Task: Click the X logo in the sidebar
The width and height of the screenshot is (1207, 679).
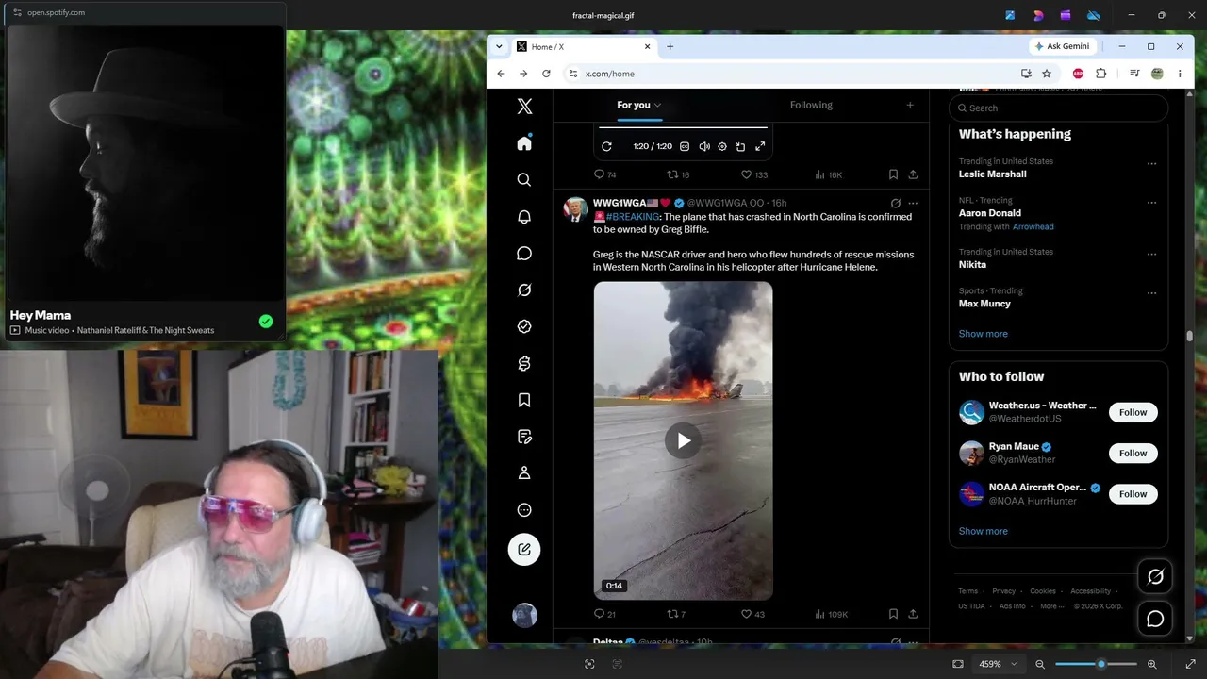Action: 524,107
